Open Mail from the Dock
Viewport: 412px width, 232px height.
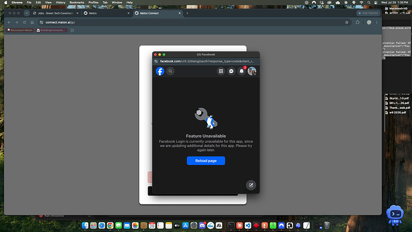coord(127,225)
